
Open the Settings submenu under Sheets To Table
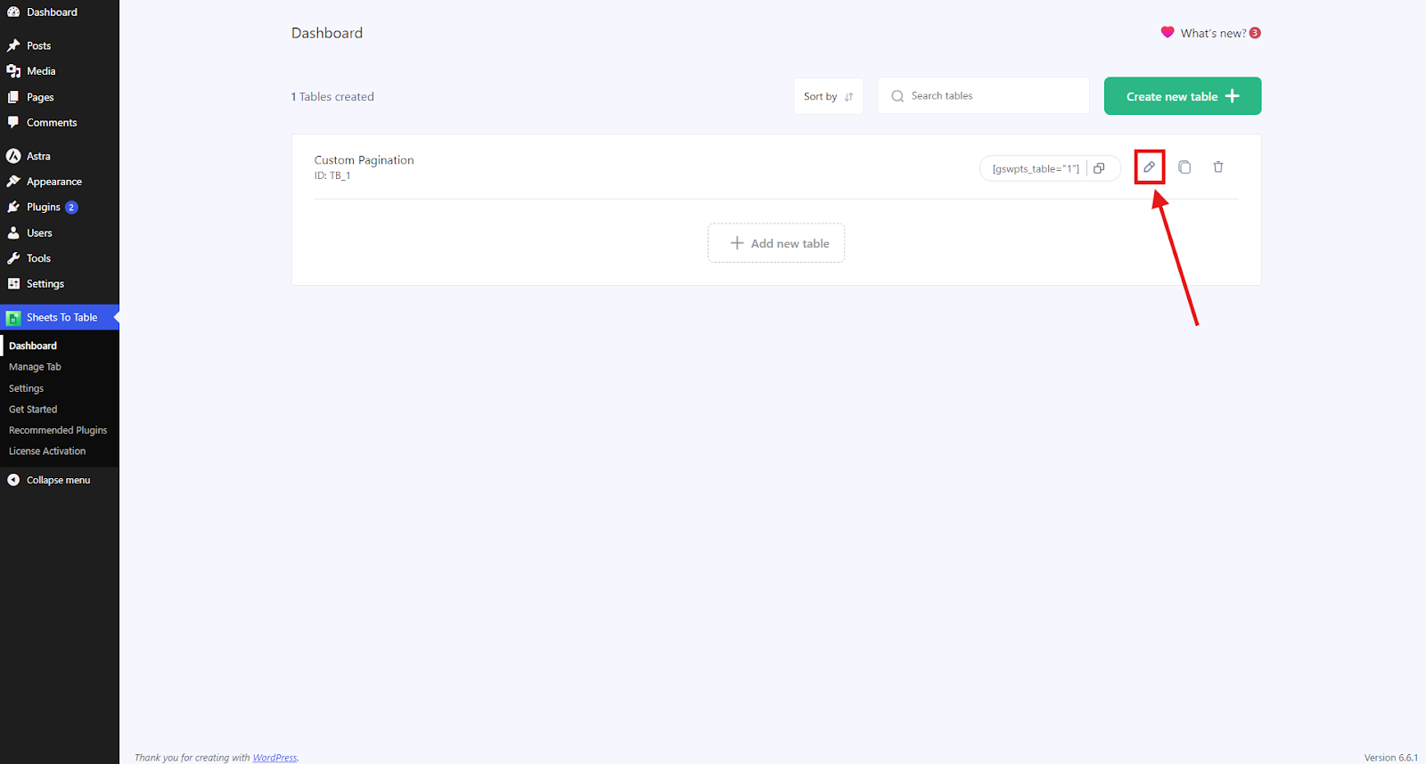coord(26,388)
